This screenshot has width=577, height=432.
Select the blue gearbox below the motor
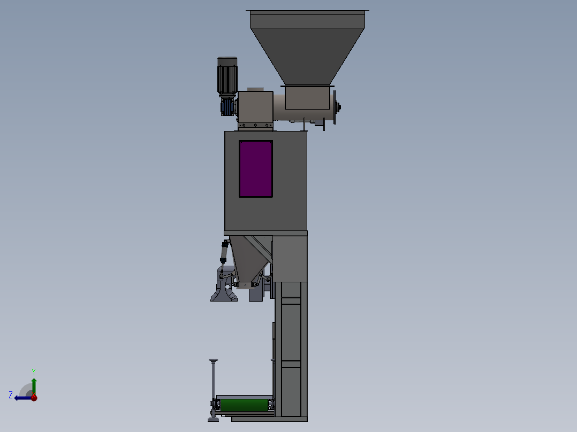(x=227, y=106)
